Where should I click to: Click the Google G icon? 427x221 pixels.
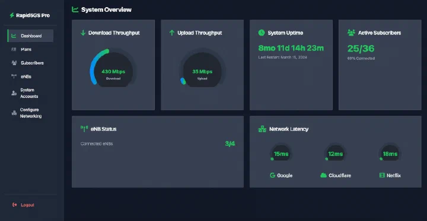(272, 175)
